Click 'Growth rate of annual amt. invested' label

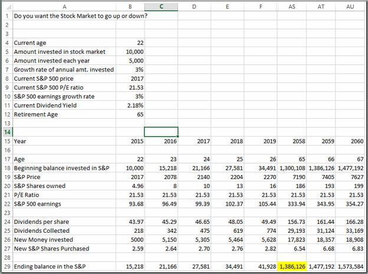pyautogui.click(x=64, y=70)
